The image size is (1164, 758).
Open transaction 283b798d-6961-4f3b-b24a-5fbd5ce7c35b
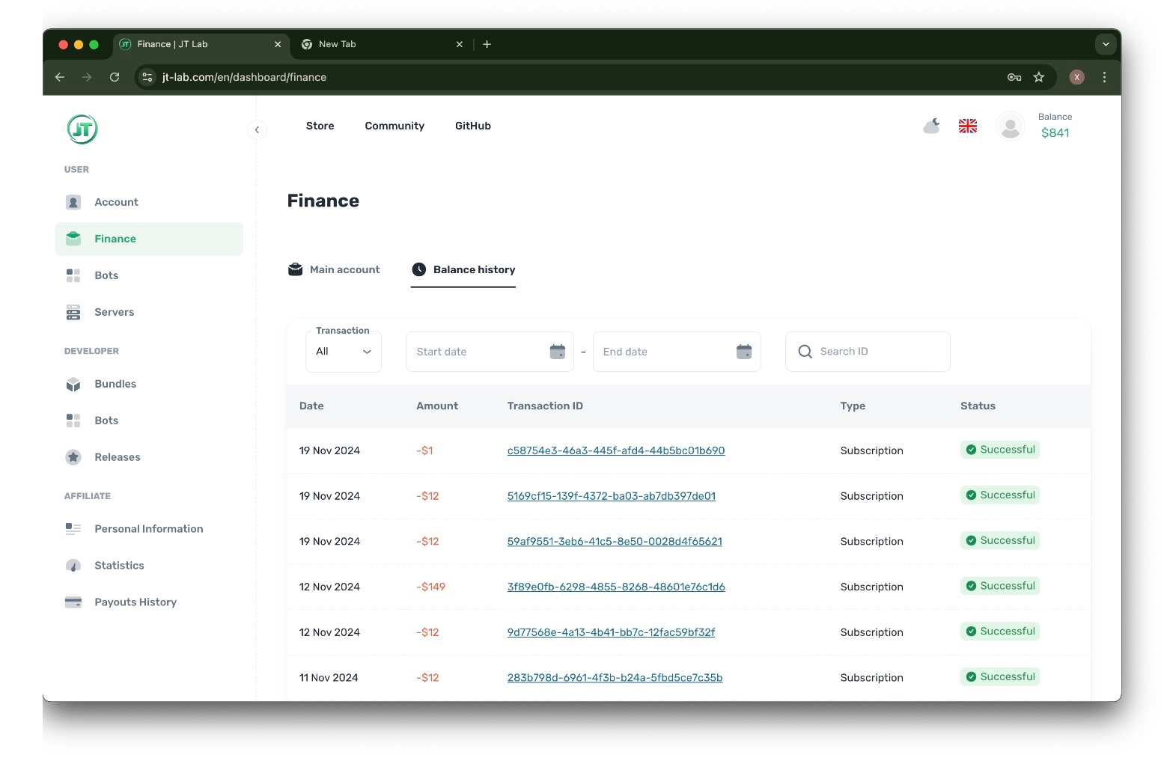coord(615,678)
